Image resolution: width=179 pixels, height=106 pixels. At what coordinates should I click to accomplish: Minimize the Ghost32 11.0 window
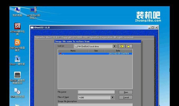tap(149, 28)
